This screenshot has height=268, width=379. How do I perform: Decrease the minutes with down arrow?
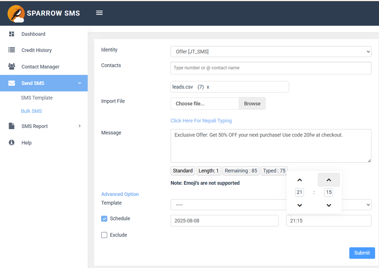click(x=329, y=205)
